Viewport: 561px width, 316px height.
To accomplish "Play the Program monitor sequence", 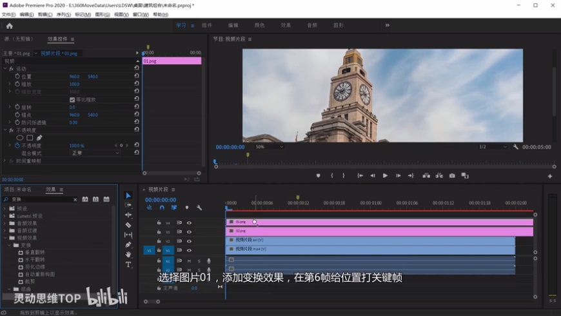I will pyautogui.click(x=385, y=175).
